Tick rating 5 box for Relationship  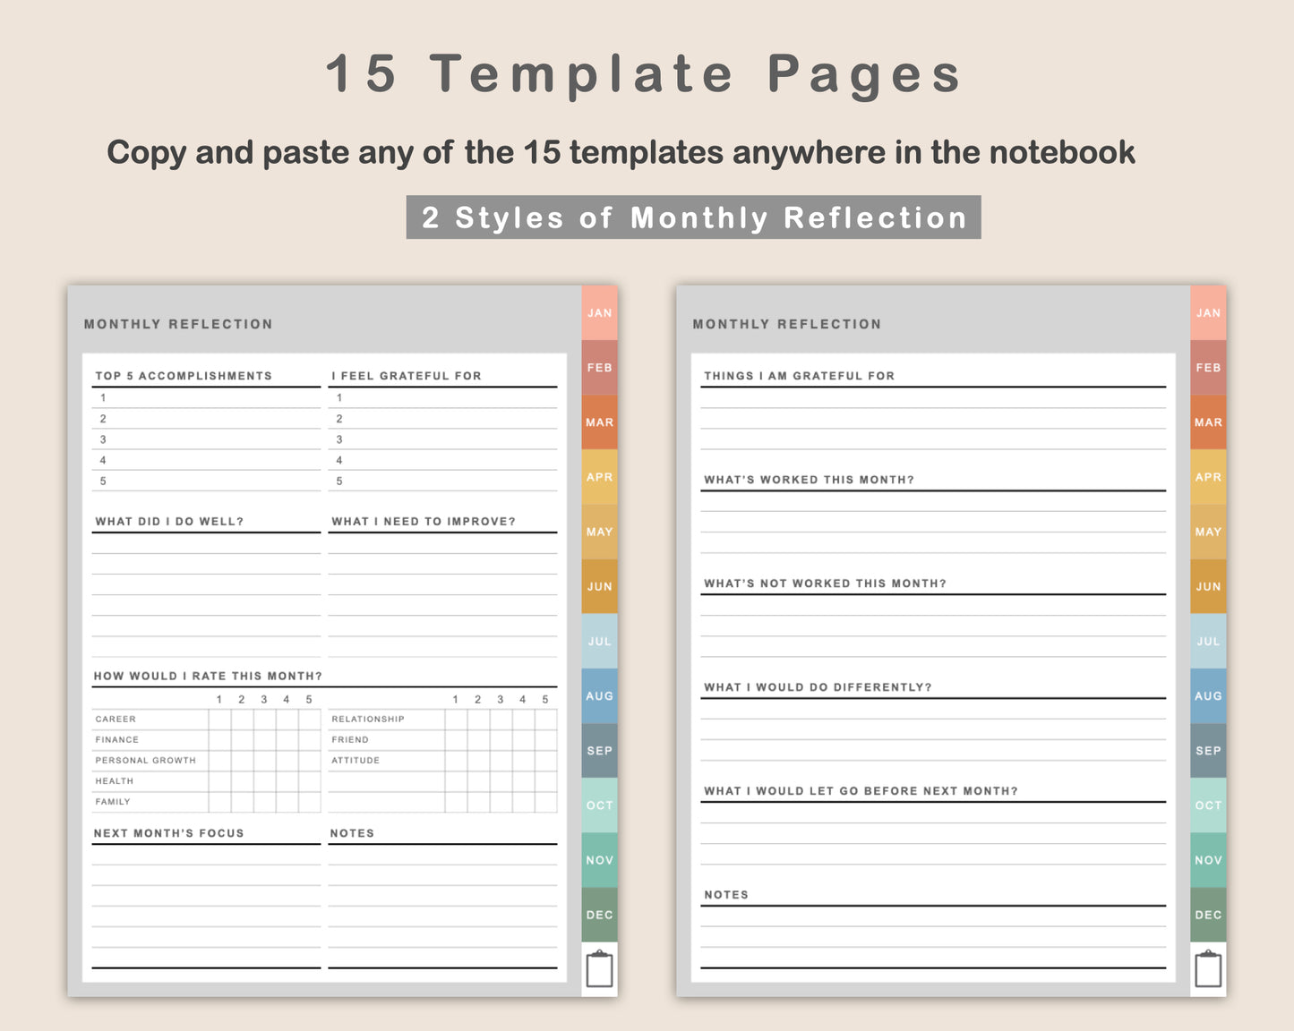tap(545, 720)
